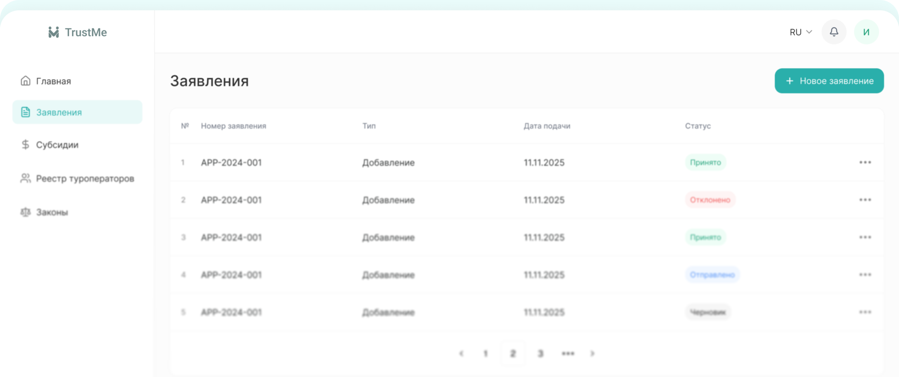Click the TrustMe logo icon

click(x=54, y=32)
